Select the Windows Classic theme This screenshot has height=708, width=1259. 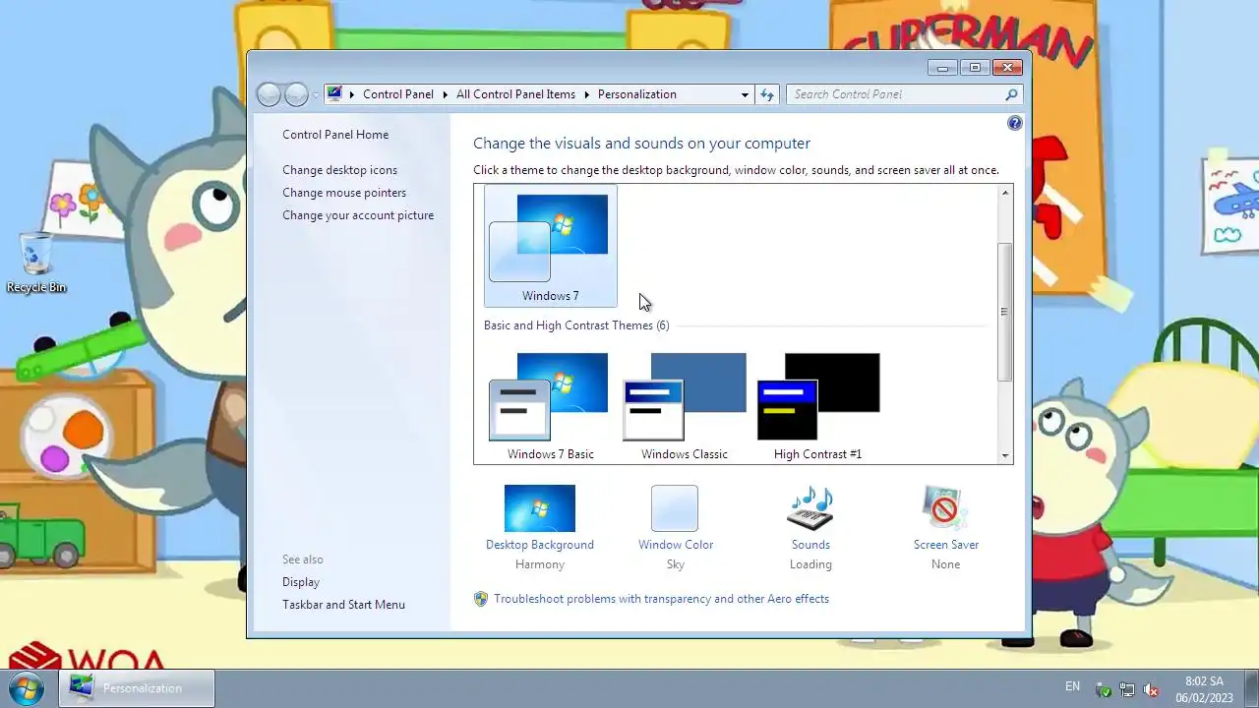point(685,405)
